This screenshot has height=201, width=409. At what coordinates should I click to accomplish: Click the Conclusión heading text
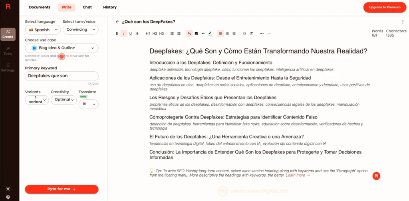[x=255, y=155]
